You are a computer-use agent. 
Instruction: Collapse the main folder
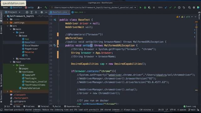[x=11, y=29]
